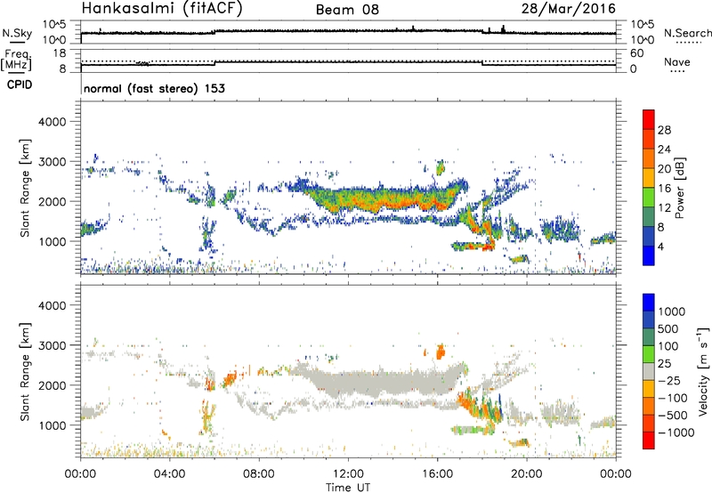Click the '18' frequency axis tick
This screenshot has height=493, width=712.
tap(60, 53)
